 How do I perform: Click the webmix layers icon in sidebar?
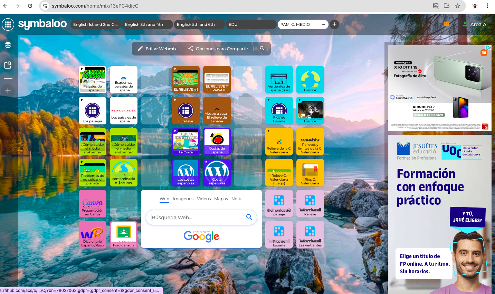8,45
